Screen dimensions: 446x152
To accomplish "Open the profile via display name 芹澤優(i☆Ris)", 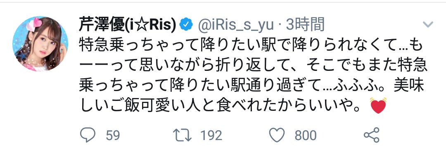I will point(128,26).
